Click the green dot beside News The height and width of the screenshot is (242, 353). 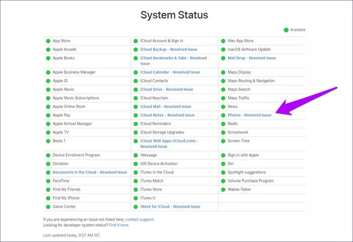[223, 107]
